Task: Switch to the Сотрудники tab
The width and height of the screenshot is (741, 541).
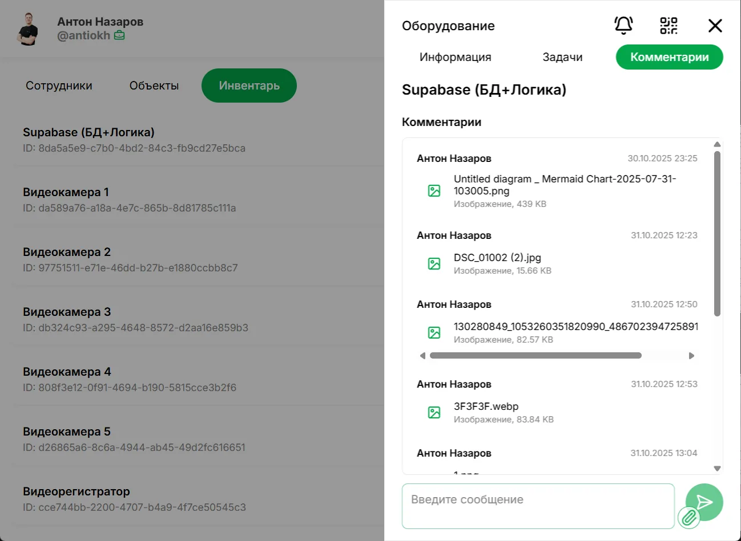Action: [x=58, y=86]
